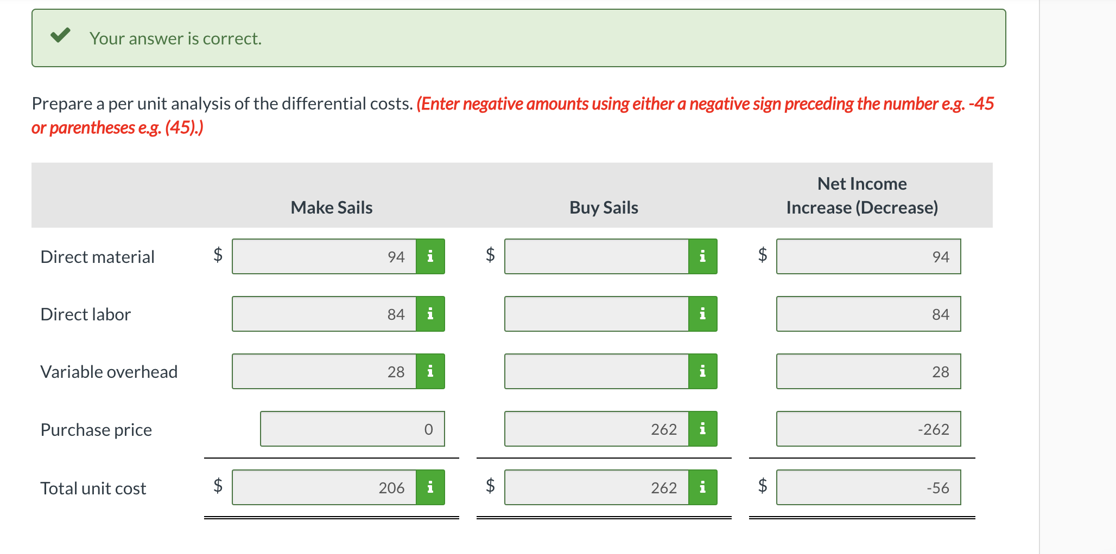Open info icon next to Purchase price 262

pos(703,429)
